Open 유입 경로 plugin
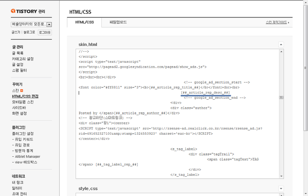Viewport: 308px width, 196px height. pos(21,145)
